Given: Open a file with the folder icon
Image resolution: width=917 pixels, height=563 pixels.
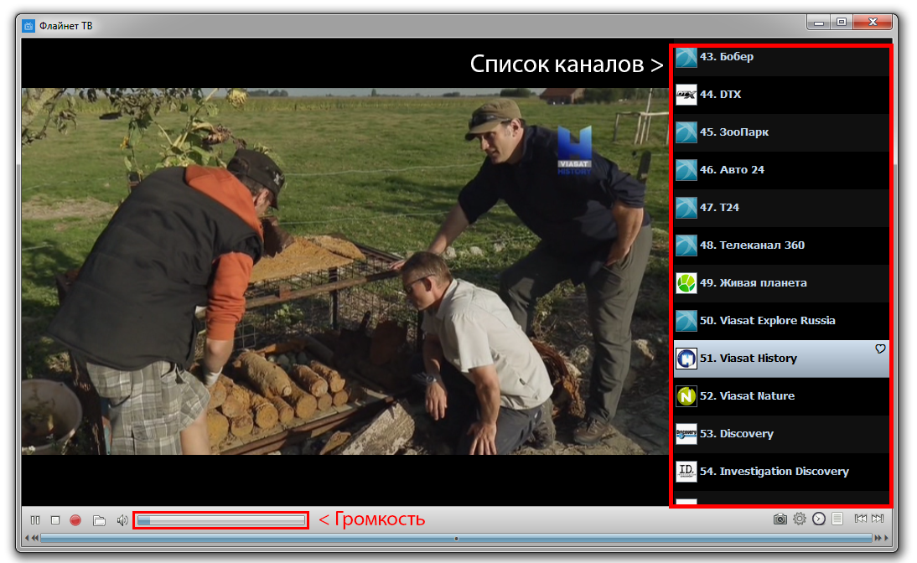Looking at the screenshot, I should click(x=99, y=519).
